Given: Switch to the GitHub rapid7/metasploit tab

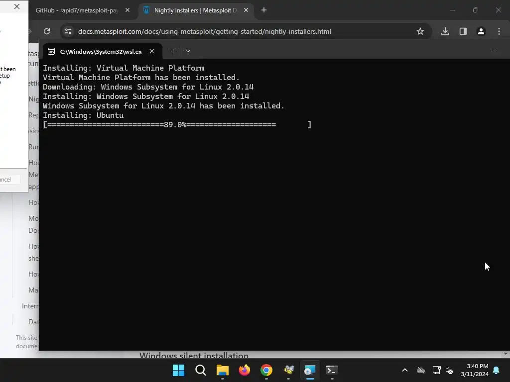Looking at the screenshot, I should coord(77,10).
